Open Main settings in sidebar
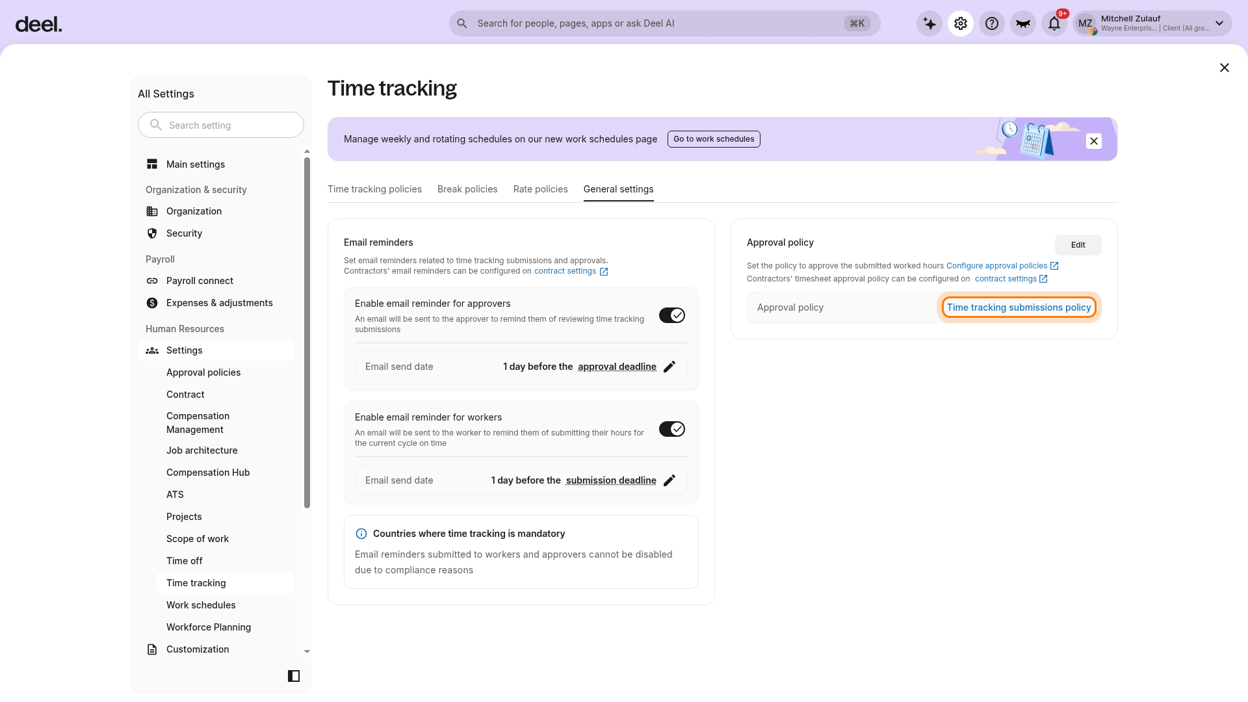 pos(216,164)
